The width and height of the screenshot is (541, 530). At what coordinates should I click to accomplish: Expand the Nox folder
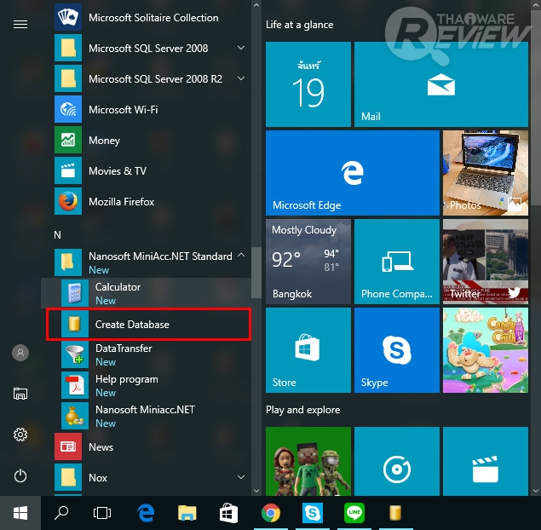click(x=241, y=478)
